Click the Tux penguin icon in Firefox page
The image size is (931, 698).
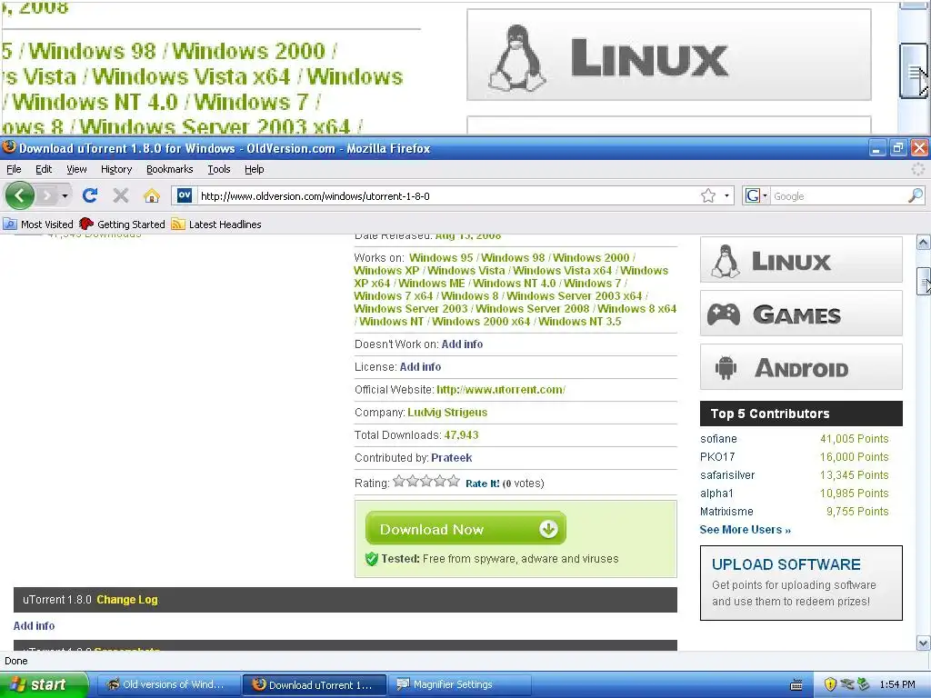coord(726,261)
